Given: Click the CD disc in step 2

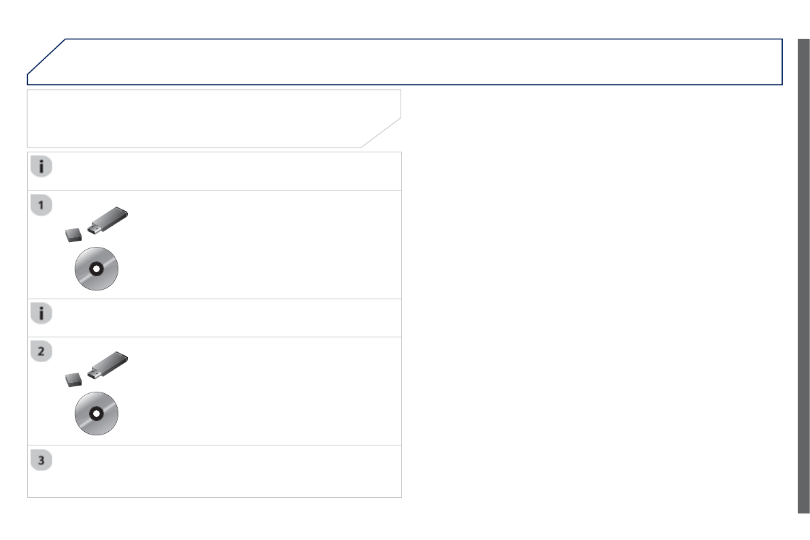Looking at the screenshot, I should (x=96, y=414).
